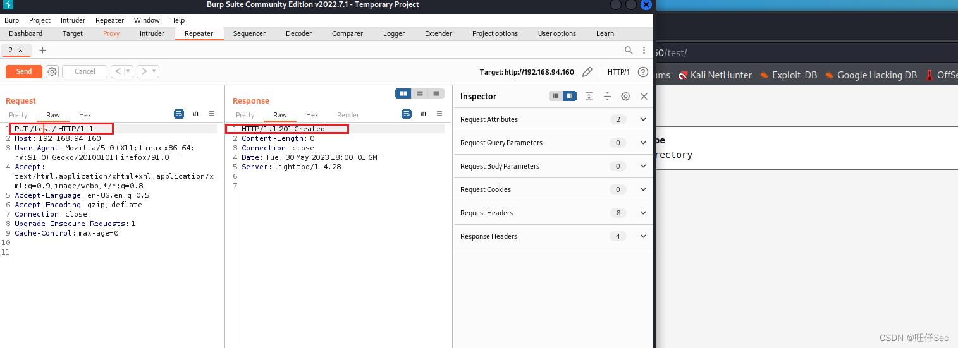Screen dimensions: 958x348
Task: Open Request panel hamburger options menu
Action: click(212, 114)
